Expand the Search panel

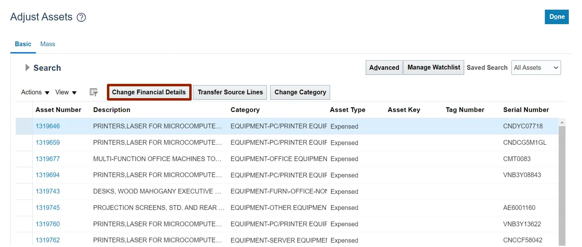point(27,68)
